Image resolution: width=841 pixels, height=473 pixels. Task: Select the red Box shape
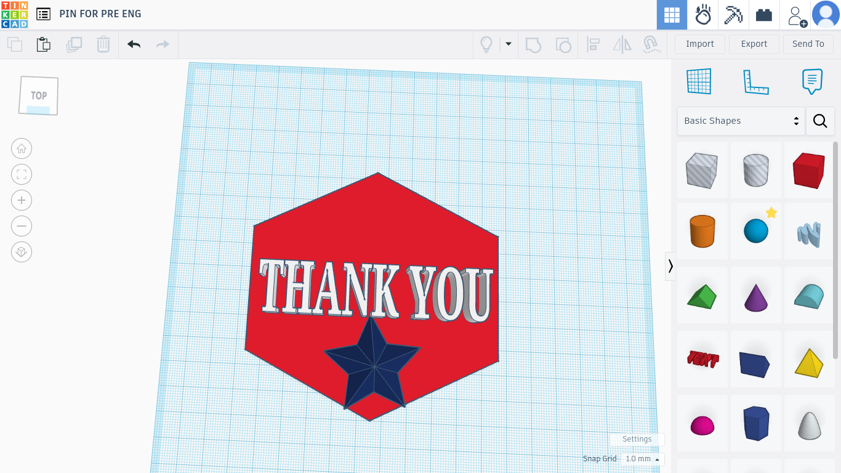pyautogui.click(x=808, y=171)
